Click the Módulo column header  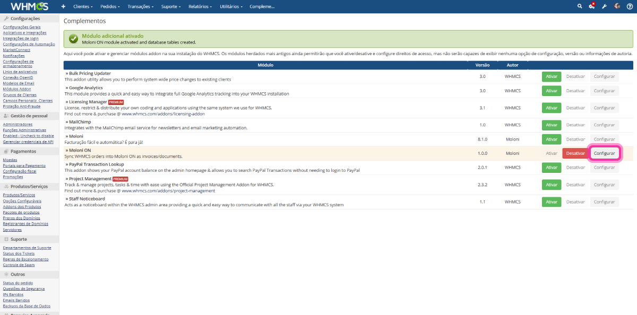pyautogui.click(x=265, y=65)
